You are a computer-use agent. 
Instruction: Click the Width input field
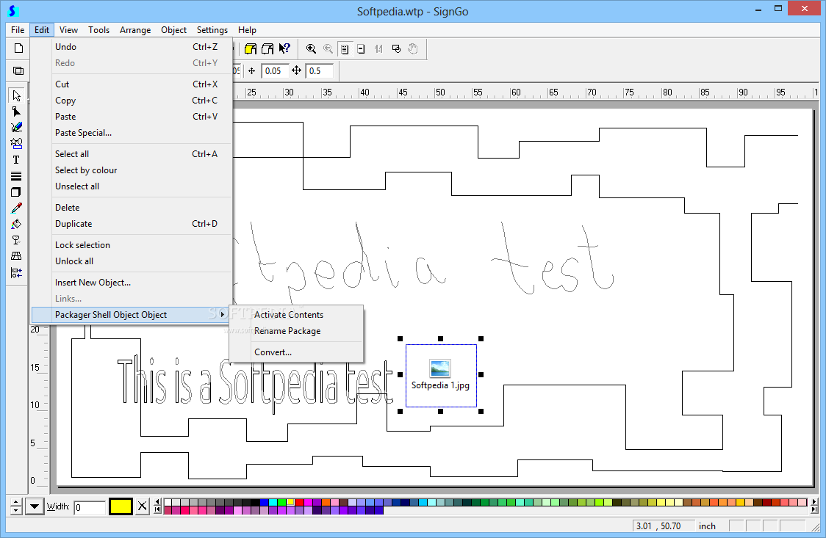pyautogui.click(x=90, y=507)
